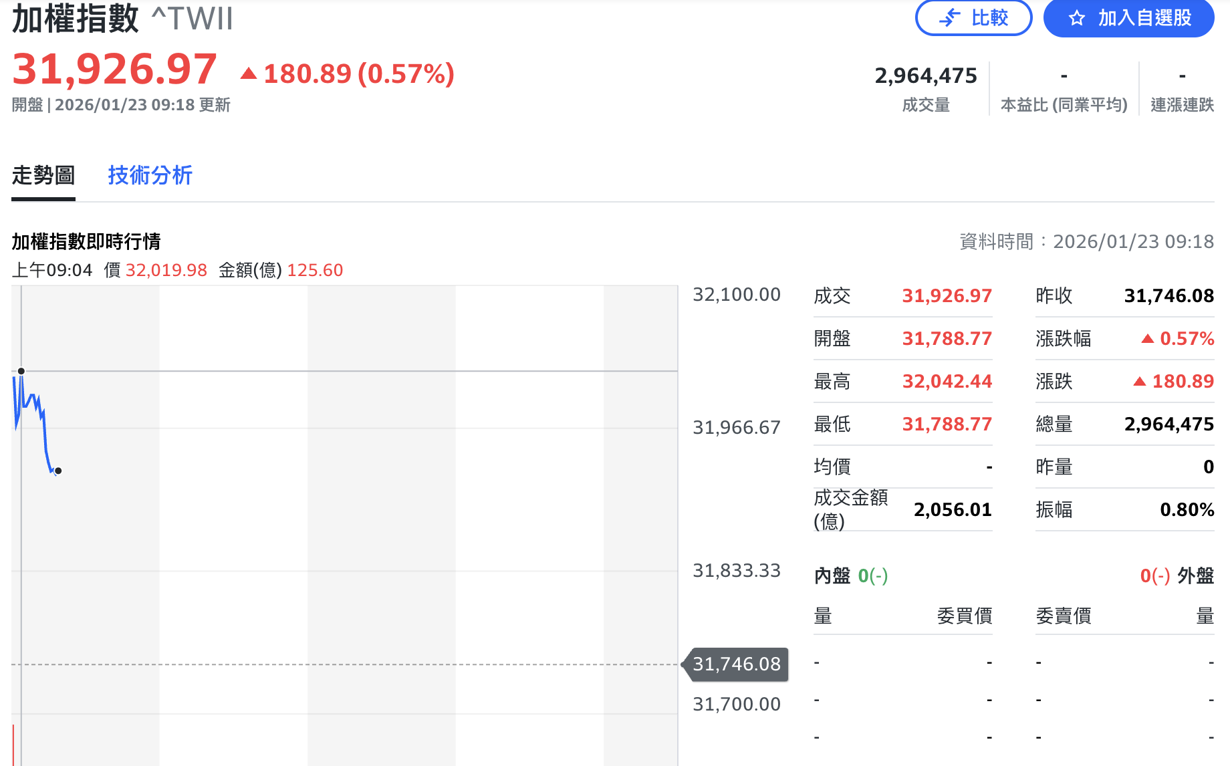Click the black dot at the chart start

point(21,372)
